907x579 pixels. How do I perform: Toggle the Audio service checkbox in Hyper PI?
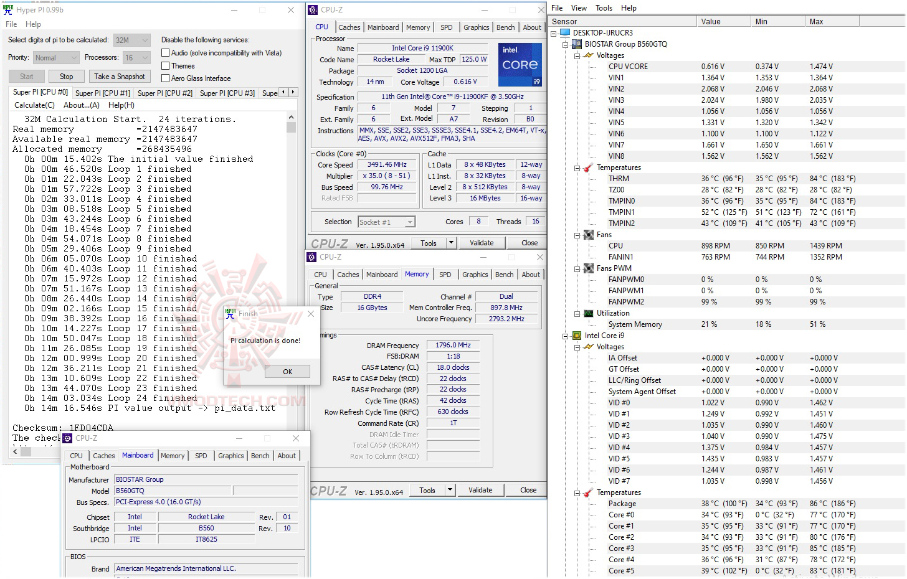166,53
